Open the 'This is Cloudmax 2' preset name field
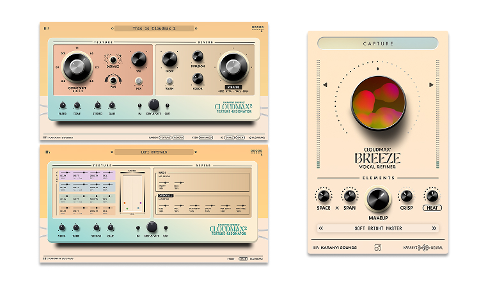This screenshot has height=284, width=488. [154, 28]
